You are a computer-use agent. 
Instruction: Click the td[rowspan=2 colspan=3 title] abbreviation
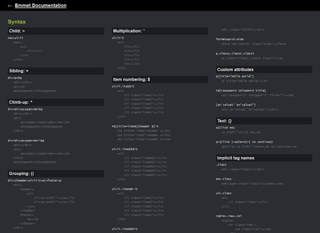coord(241,91)
